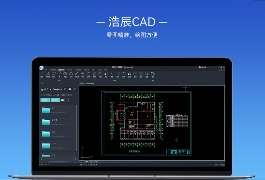Viewport: 265px width, 180px height.
Task: Select the Freehand sketch pen tool
Action: coord(77,75)
